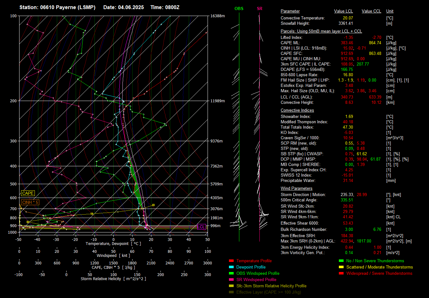Click the green No / Non Severe Thunderstorms swatch
The image size is (429, 298).
[x=341, y=261]
